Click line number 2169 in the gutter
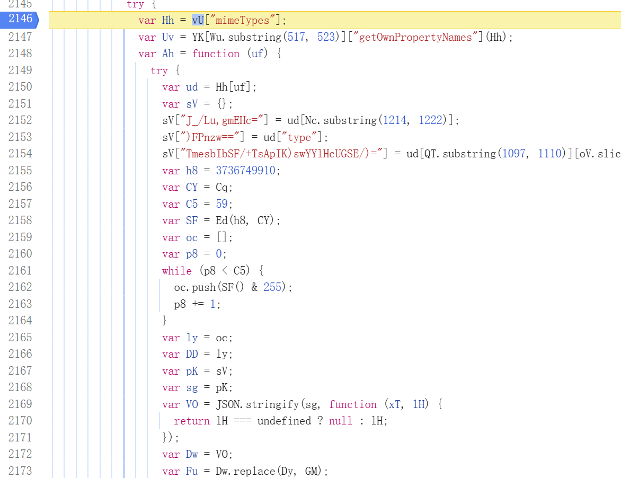 (20, 404)
